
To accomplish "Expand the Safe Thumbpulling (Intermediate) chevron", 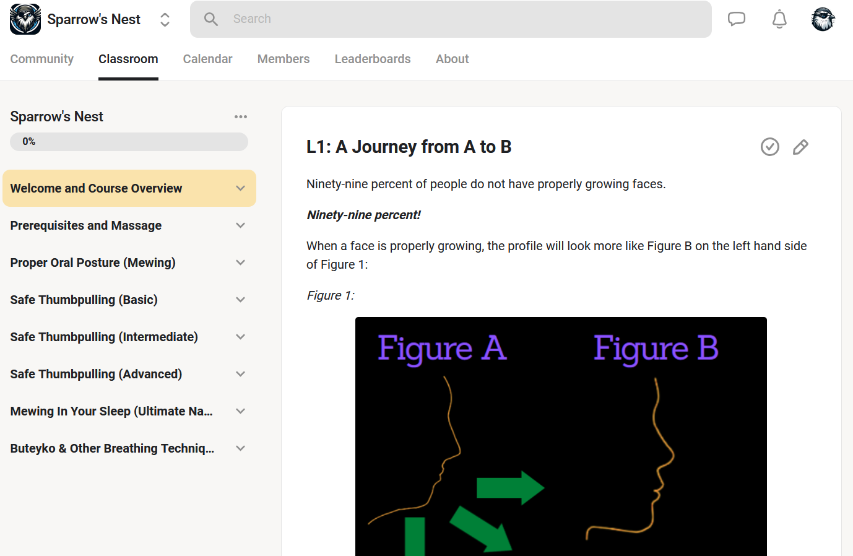I will point(241,337).
